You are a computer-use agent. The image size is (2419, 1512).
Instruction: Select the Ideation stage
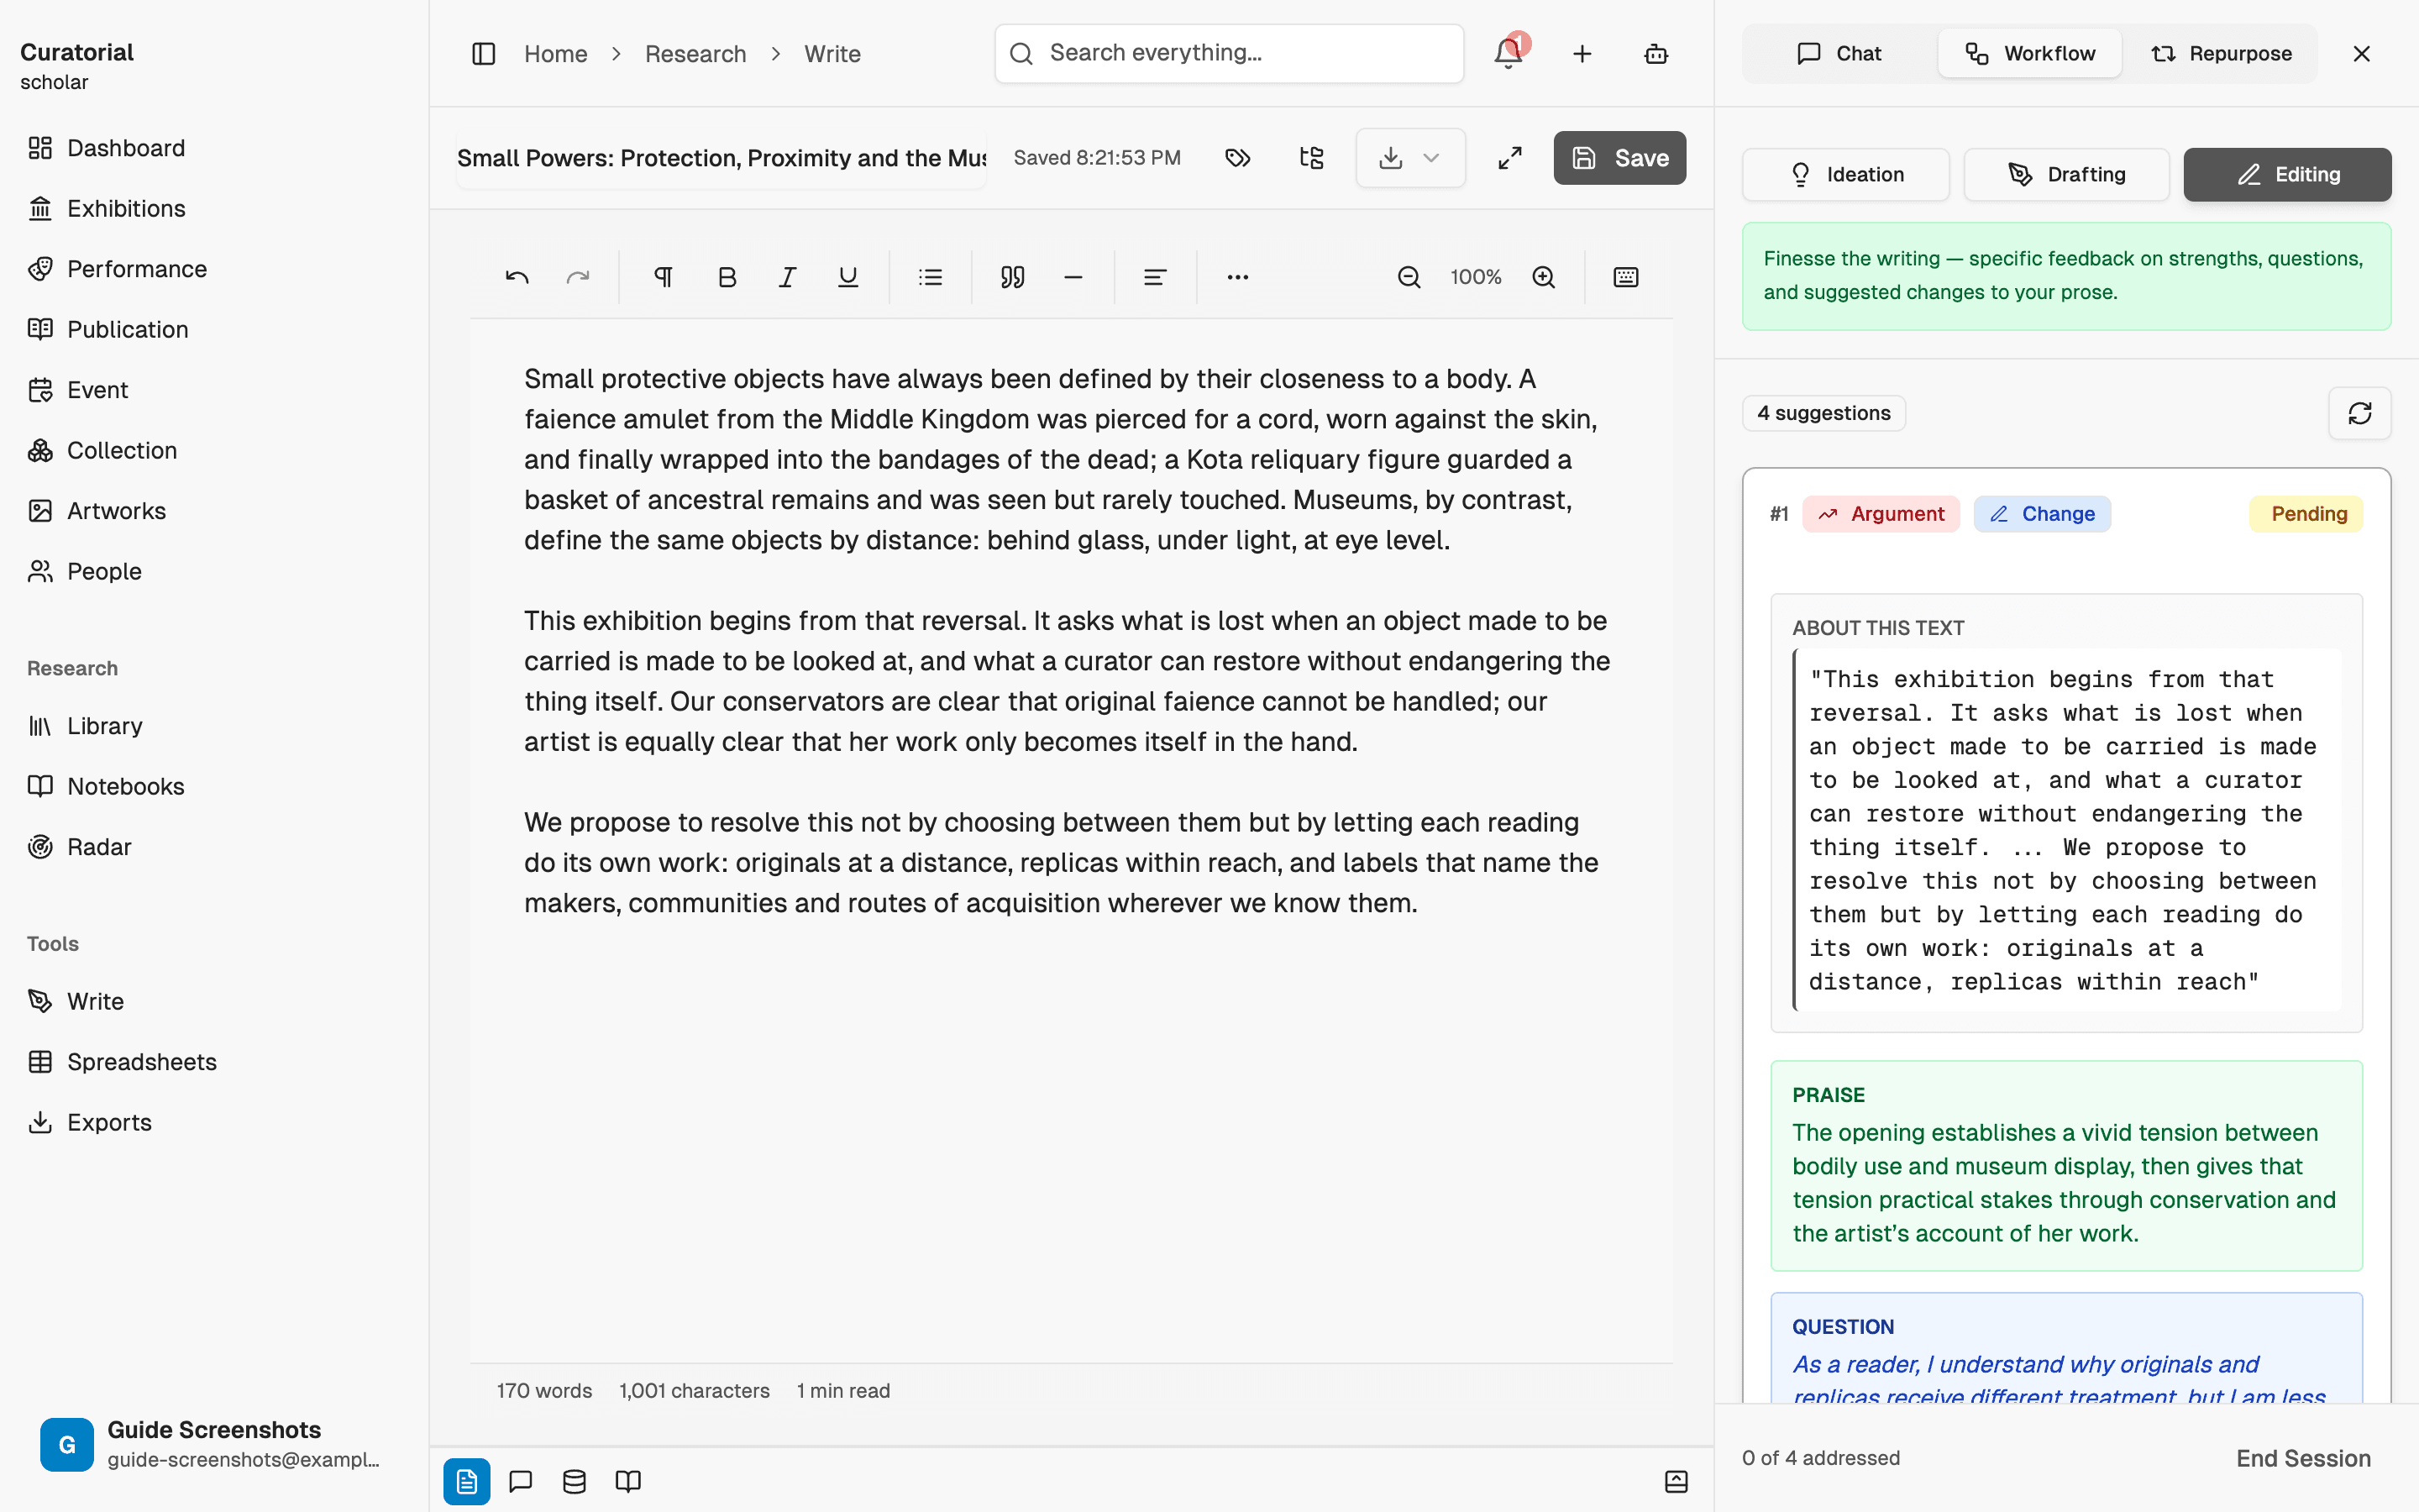tap(1845, 175)
